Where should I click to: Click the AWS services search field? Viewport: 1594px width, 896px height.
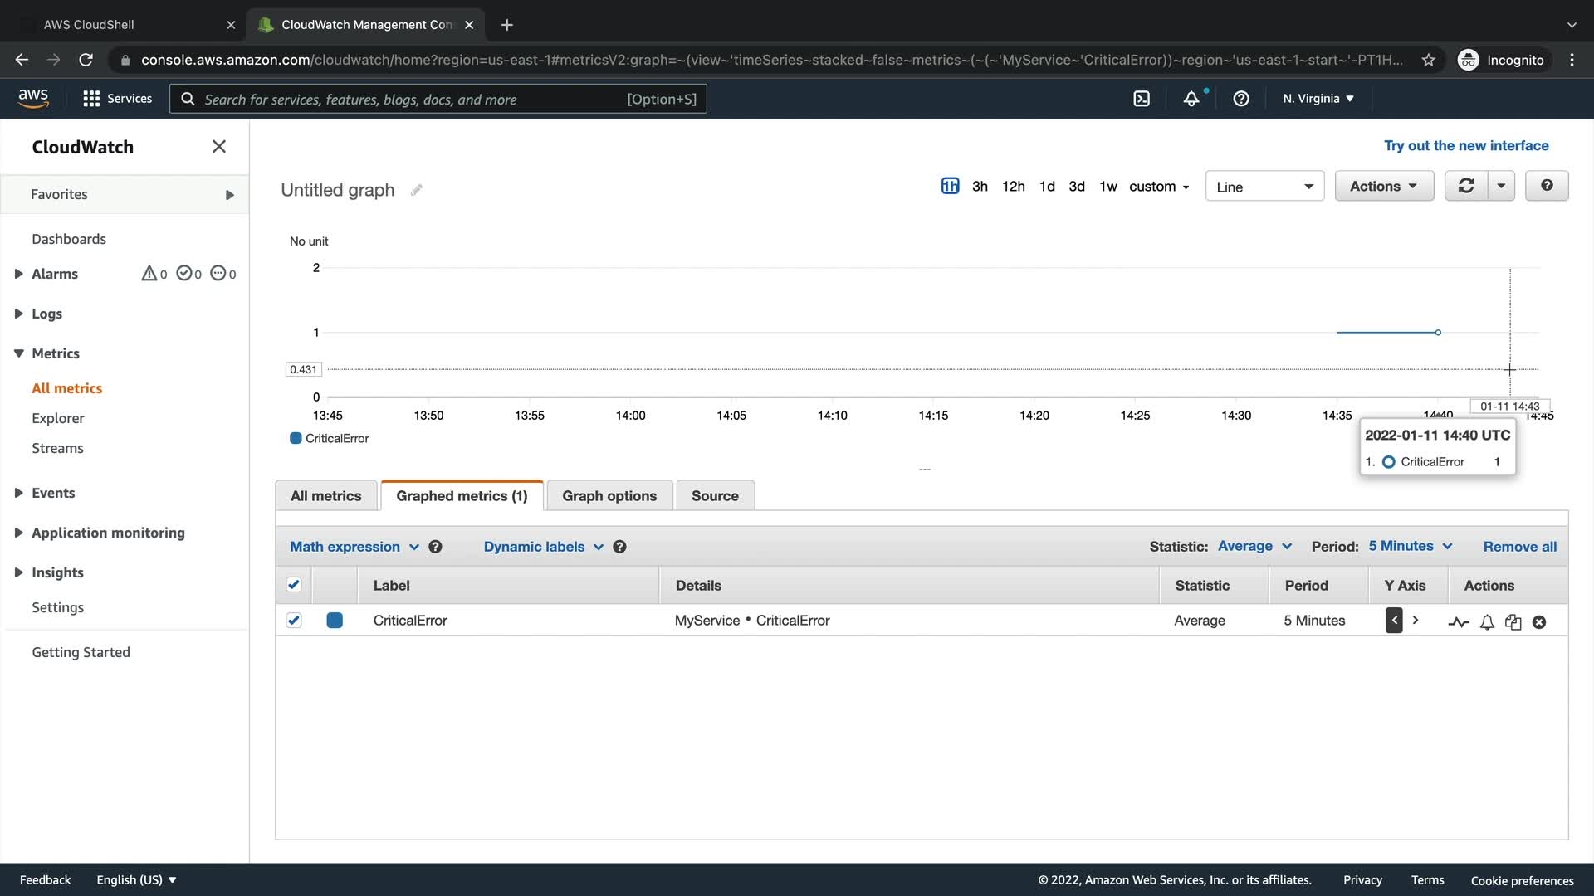(415, 100)
